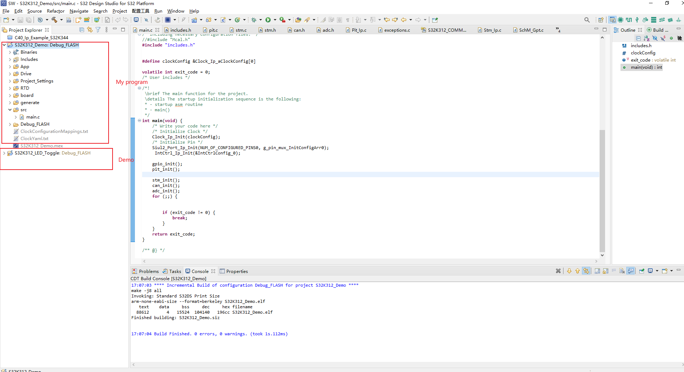Toggle word wrap in Console toolbar

click(614, 270)
